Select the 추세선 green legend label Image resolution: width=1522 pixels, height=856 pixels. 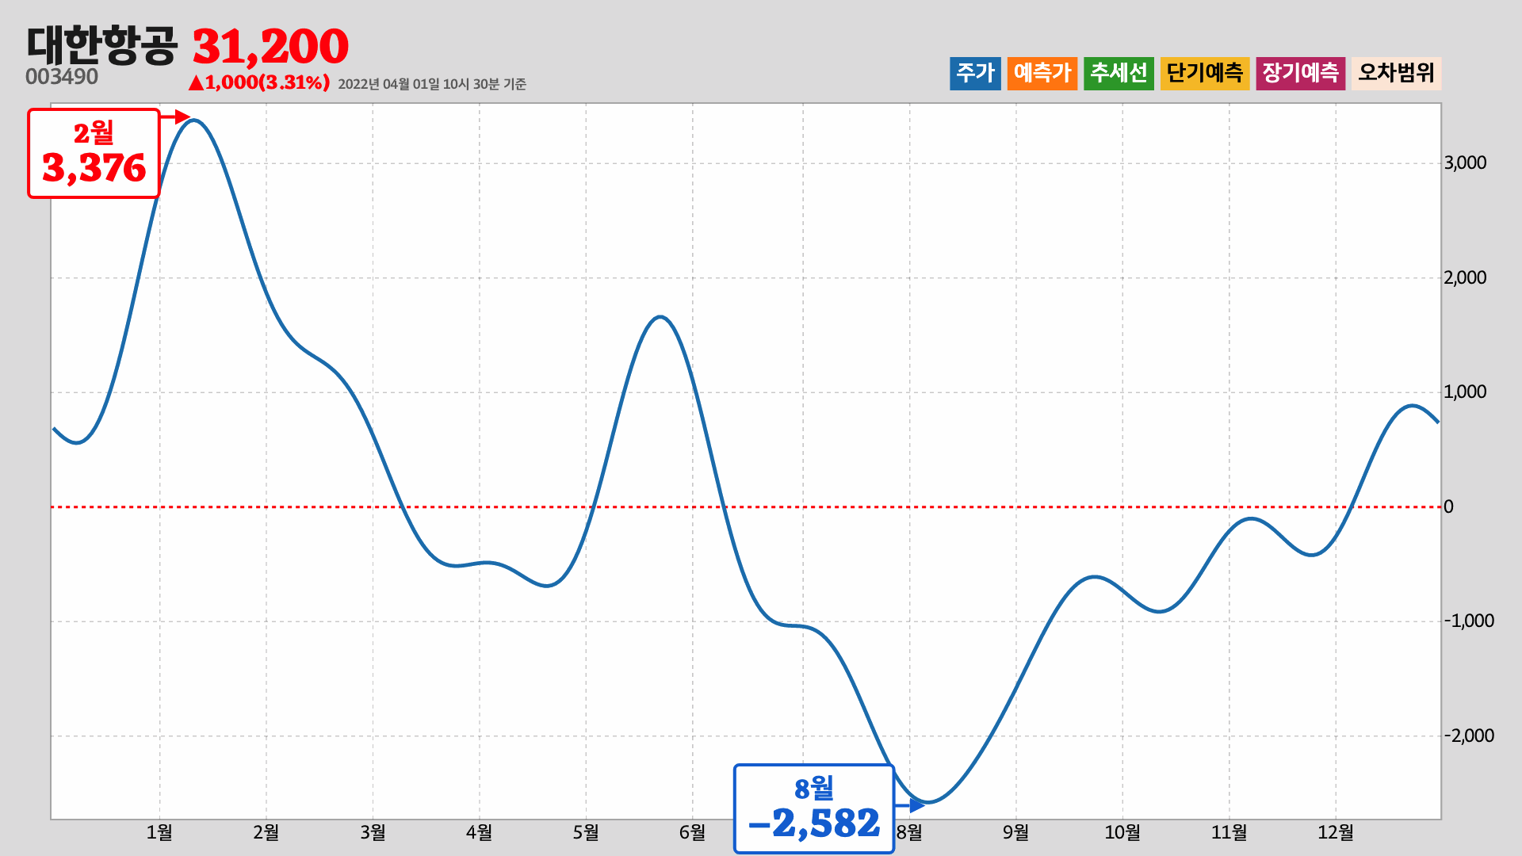(1119, 73)
